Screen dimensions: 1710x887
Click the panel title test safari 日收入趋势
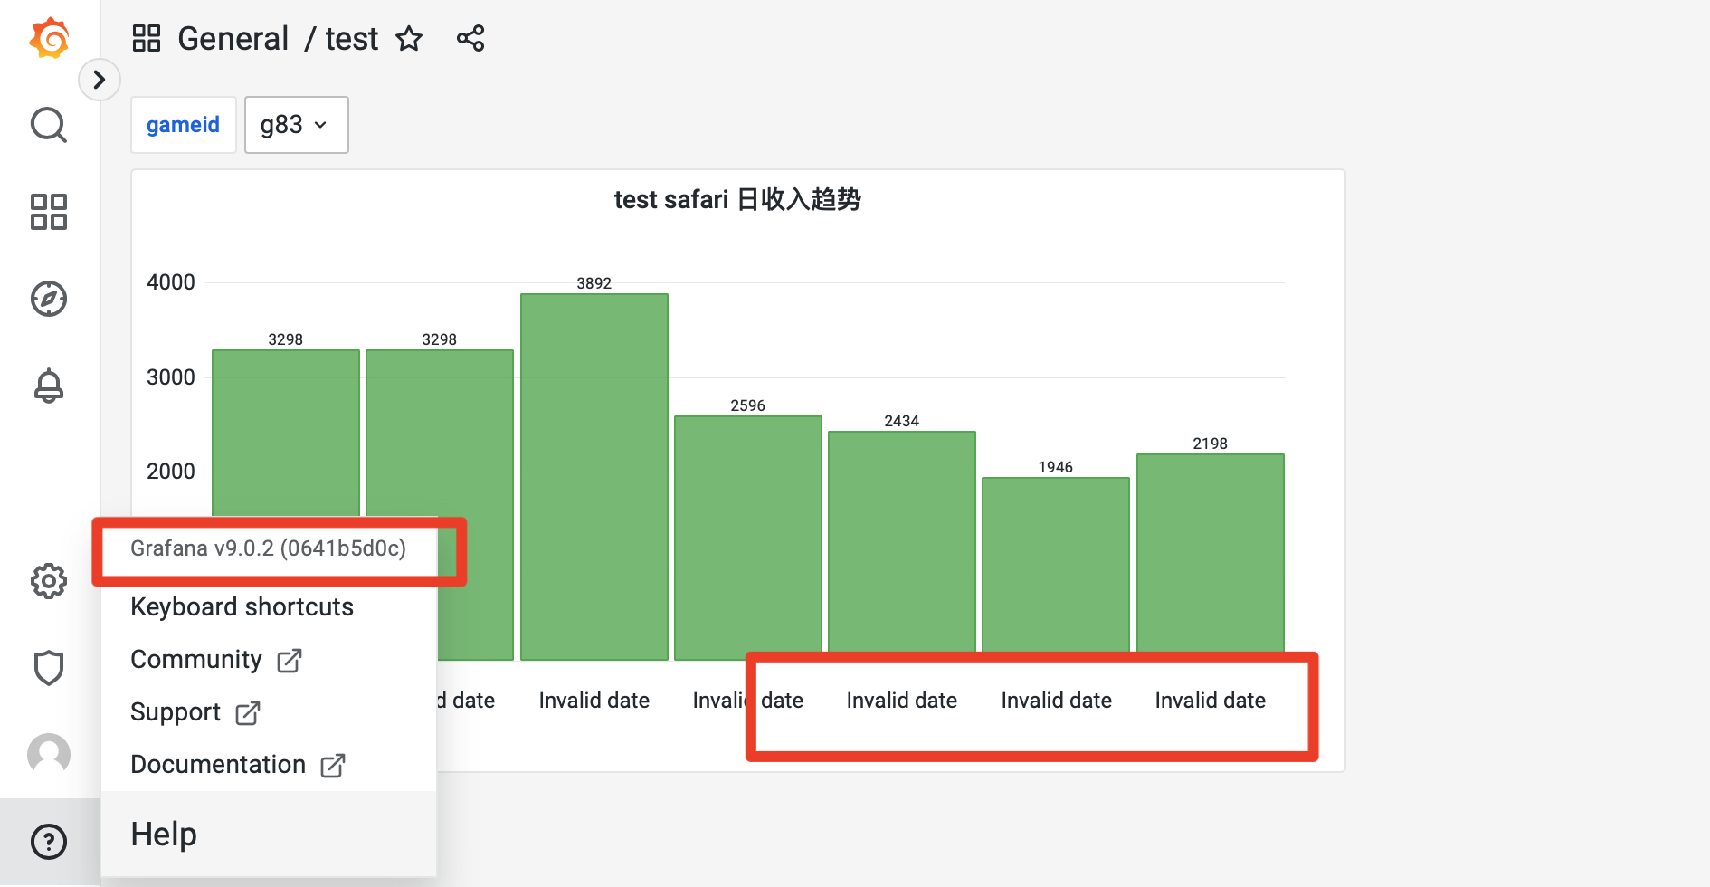pyautogui.click(x=737, y=199)
